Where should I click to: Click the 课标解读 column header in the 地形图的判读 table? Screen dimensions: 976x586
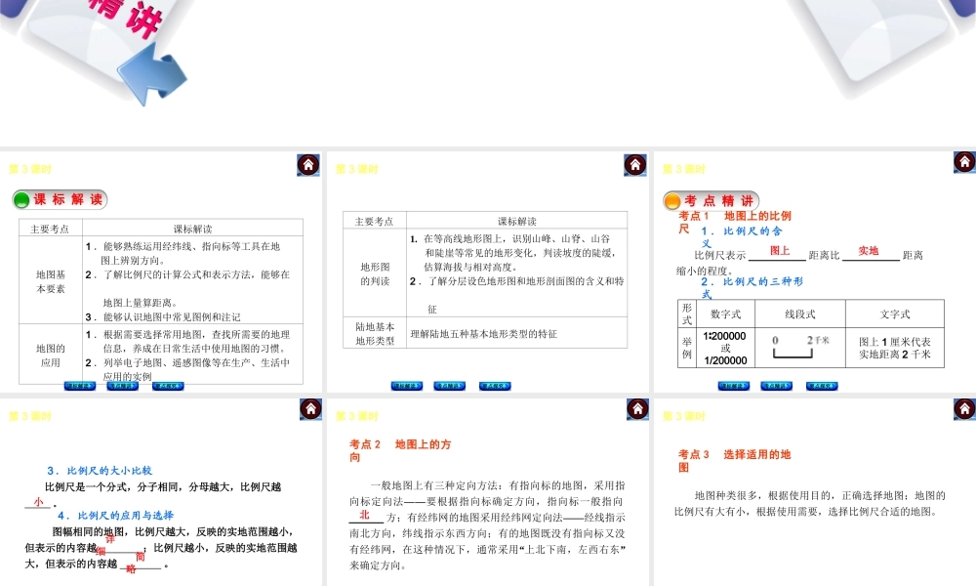click(516, 221)
